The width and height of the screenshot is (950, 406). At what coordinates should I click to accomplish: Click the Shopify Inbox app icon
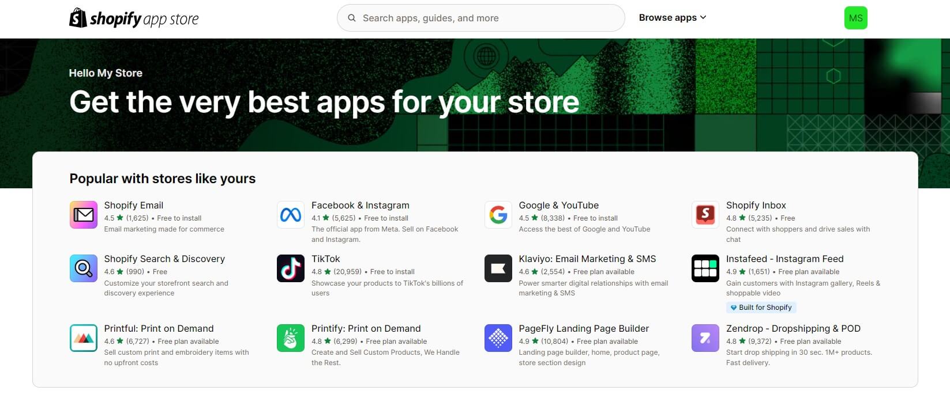tap(705, 215)
